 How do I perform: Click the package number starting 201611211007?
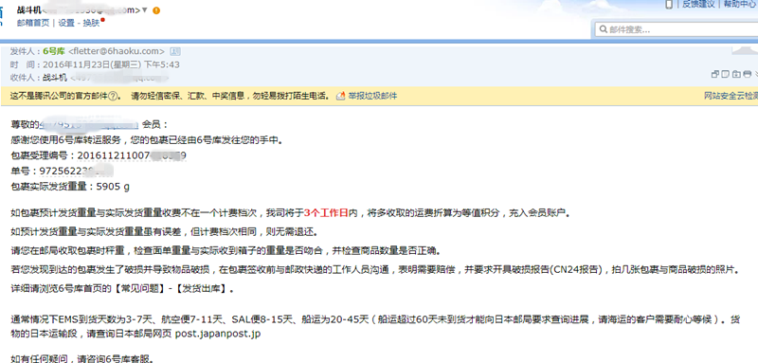(x=132, y=155)
